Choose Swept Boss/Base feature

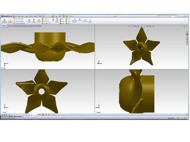click(19, 19)
